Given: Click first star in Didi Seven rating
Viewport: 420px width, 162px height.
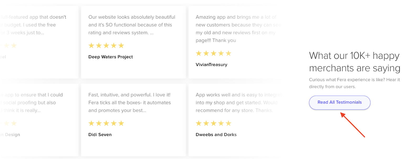Looking at the screenshot, I should click(91, 123).
